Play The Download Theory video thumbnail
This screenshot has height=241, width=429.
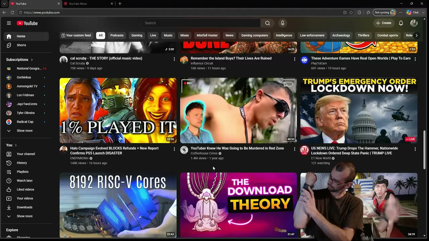pyautogui.click(x=238, y=205)
